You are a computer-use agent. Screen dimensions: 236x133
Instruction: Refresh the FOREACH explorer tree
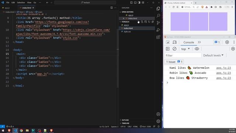point(149,22)
